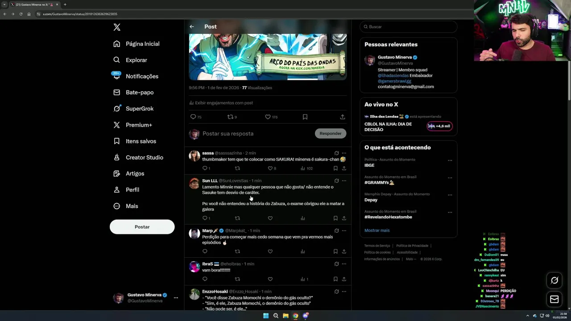The width and height of the screenshot is (571, 321).
Task: Open Explorar in the sidebar
Action: (130, 60)
